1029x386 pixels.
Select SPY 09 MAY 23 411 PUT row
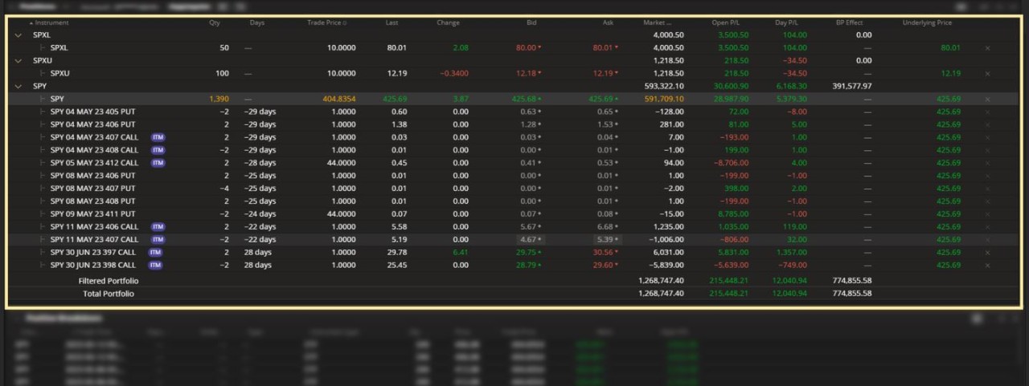[x=514, y=214]
